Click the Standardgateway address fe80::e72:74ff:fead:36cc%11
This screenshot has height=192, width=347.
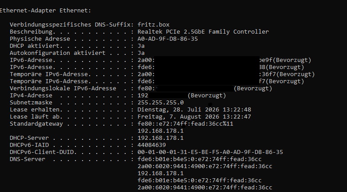(185, 124)
